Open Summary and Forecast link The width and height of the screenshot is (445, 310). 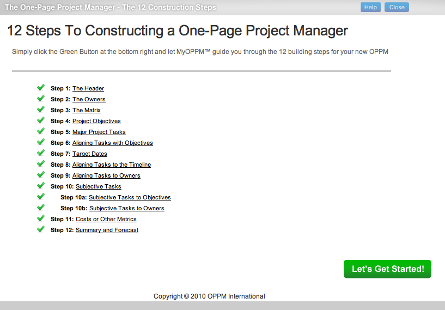click(107, 230)
